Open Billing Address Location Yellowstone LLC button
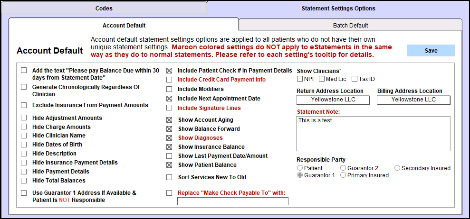This screenshot has height=219, width=470. 413,100
